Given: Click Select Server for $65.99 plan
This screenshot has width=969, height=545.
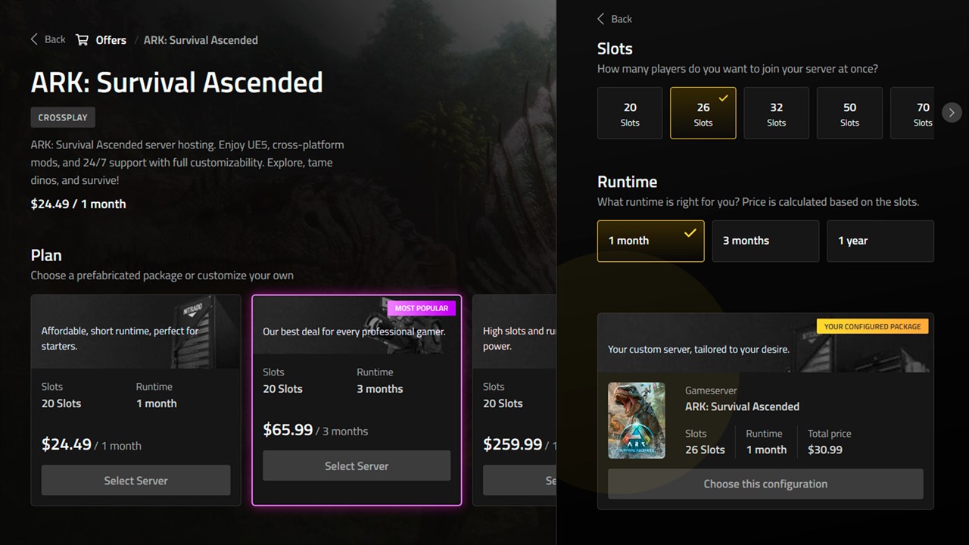Looking at the screenshot, I should pos(357,466).
